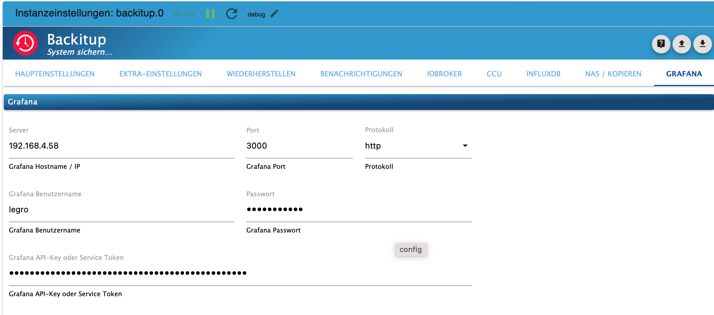The width and height of the screenshot is (714, 315).
Task: Select the ioBroker tab
Action: [x=444, y=74]
